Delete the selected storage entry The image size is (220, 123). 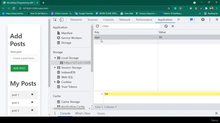coord(173,26)
